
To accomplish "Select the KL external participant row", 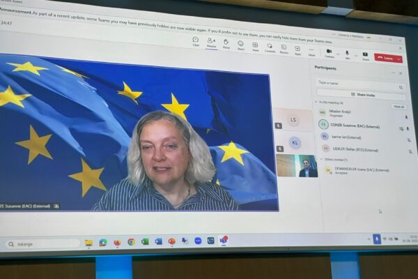I will (x=364, y=137).
